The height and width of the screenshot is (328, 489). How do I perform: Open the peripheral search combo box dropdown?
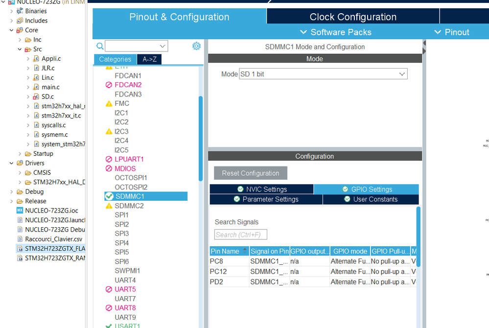tap(163, 46)
